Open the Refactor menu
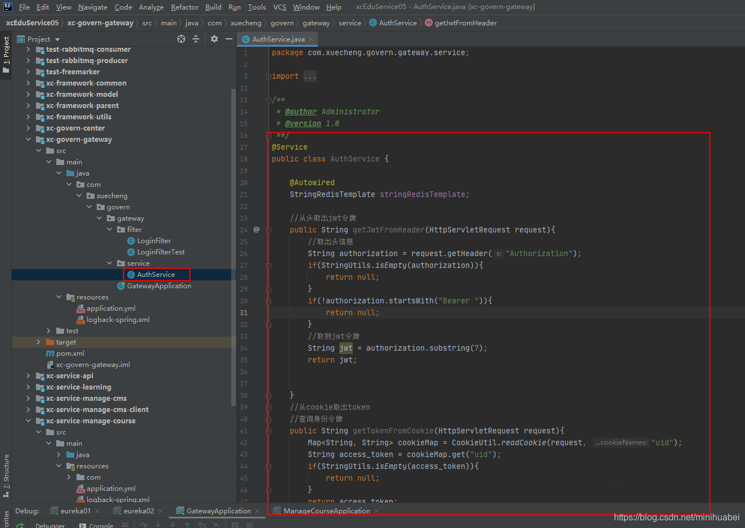 pyautogui.click(x=185, y=7)
